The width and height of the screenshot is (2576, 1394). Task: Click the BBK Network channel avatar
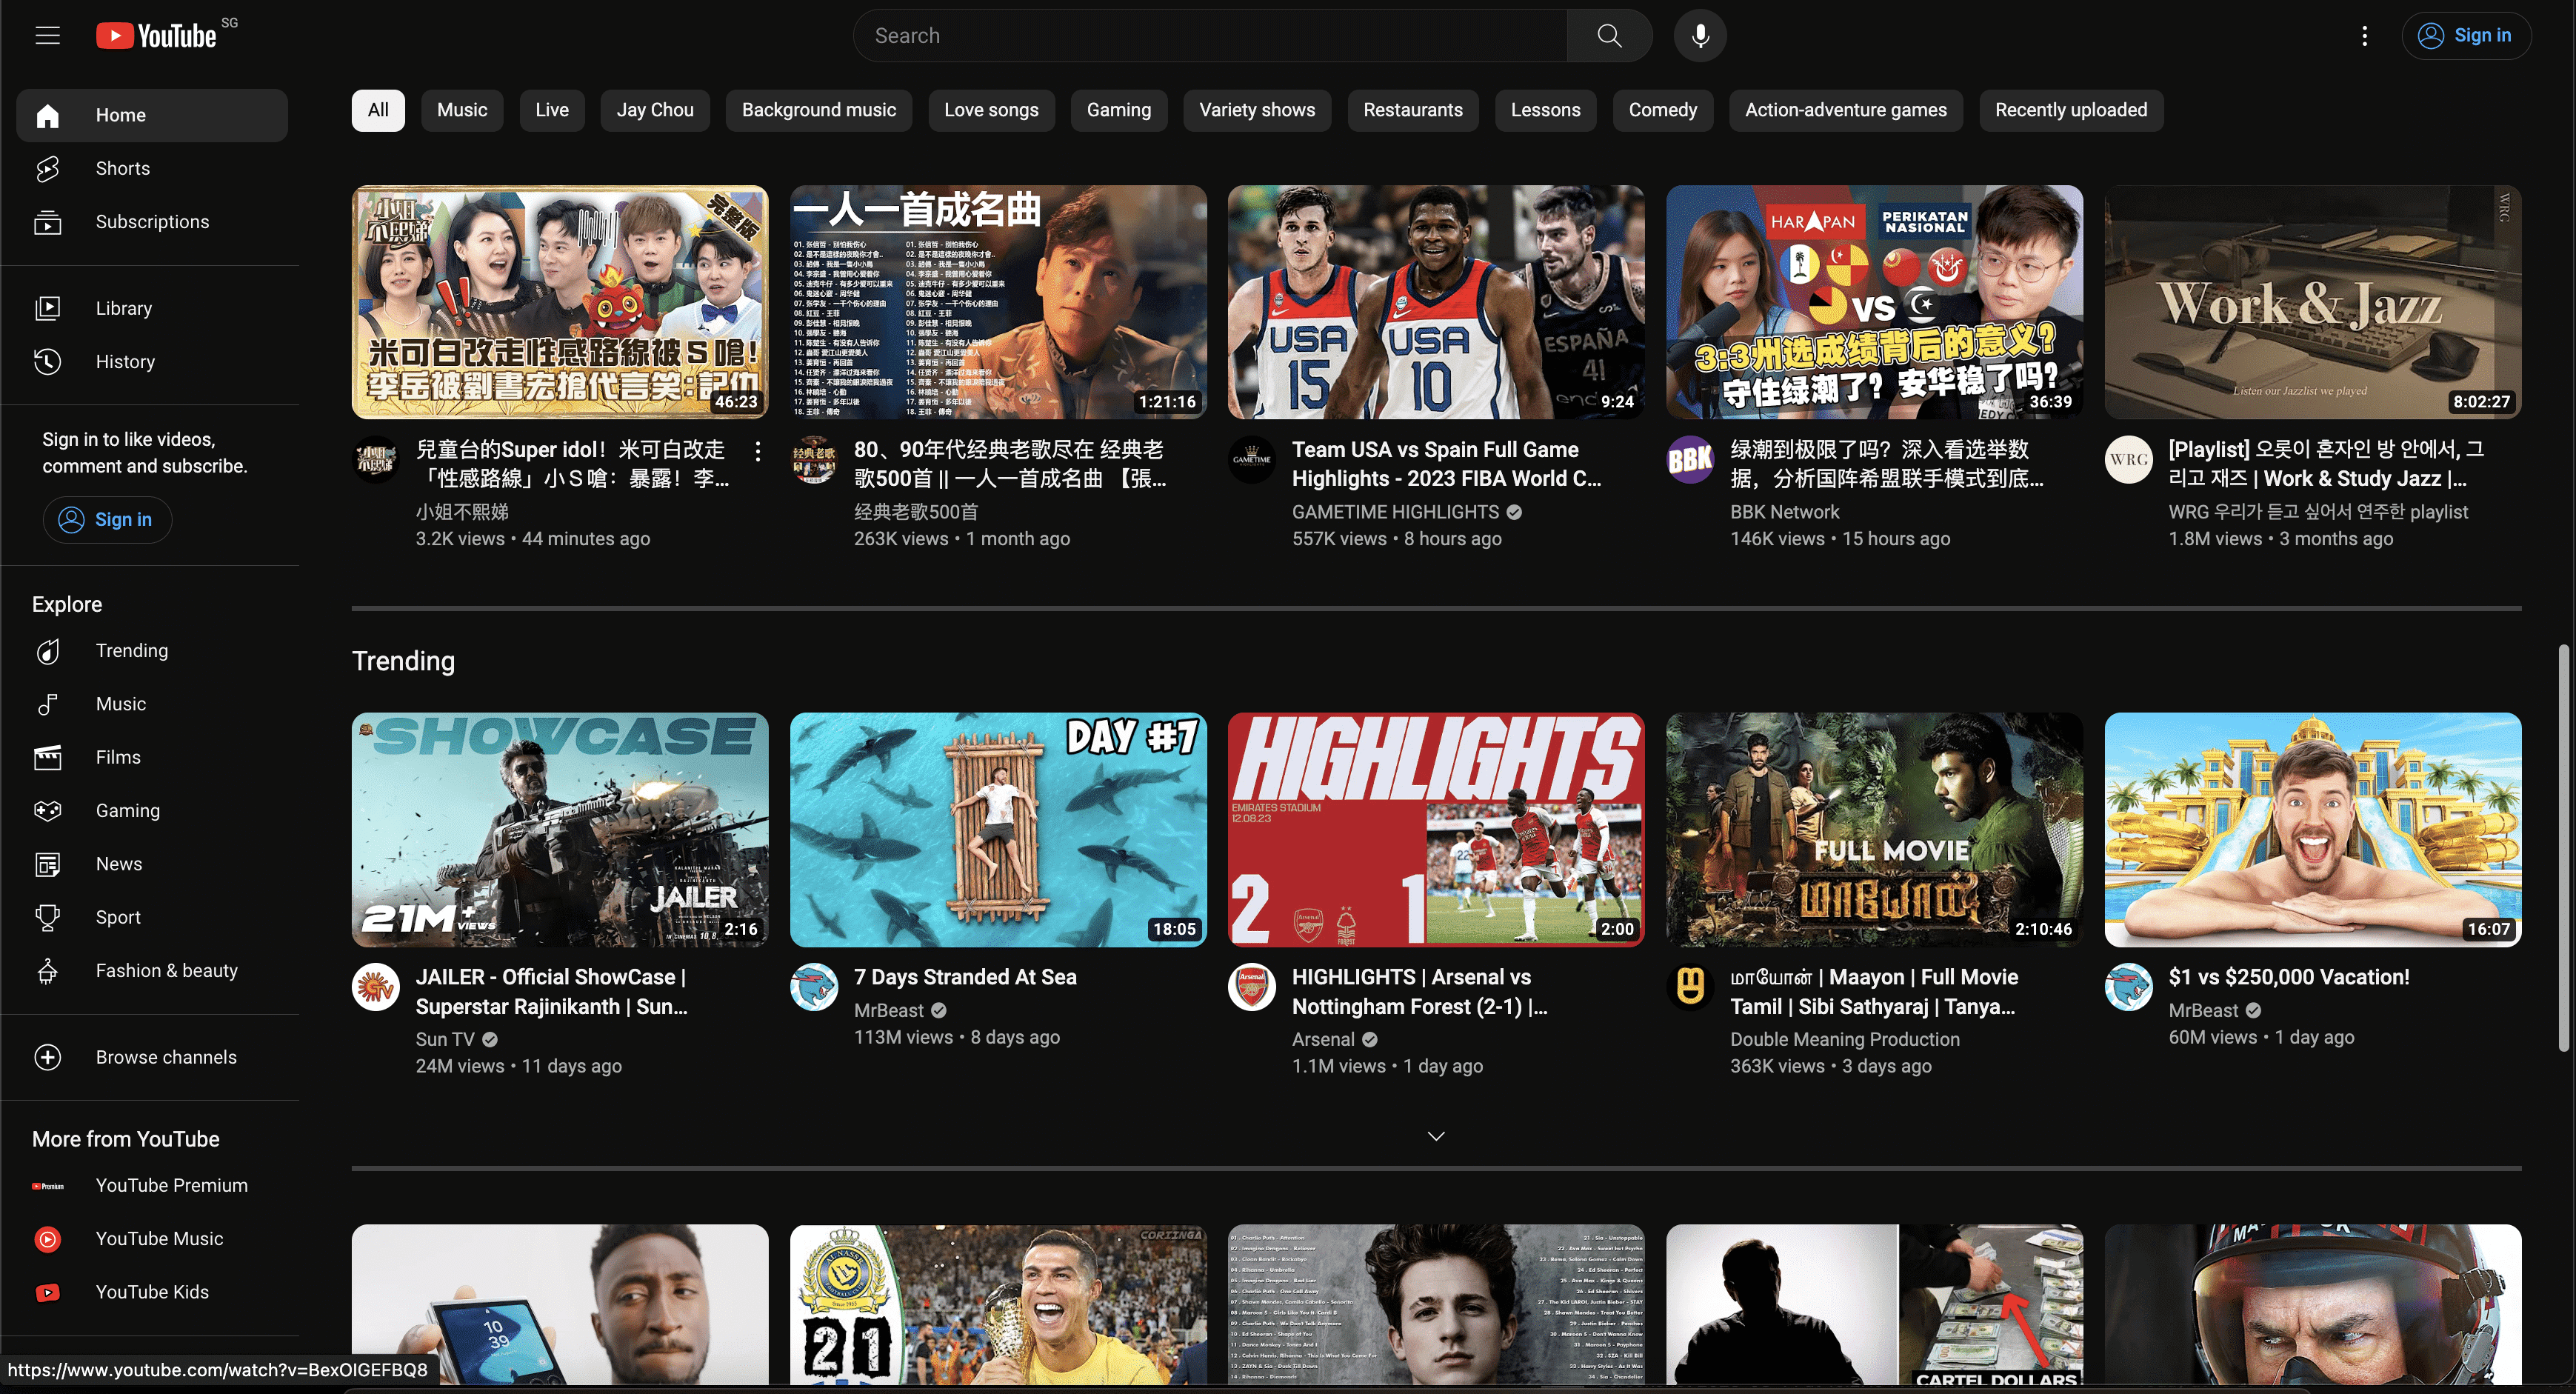click(1690, 460)
